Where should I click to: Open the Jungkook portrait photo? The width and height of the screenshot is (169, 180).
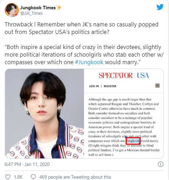(44, 113)
